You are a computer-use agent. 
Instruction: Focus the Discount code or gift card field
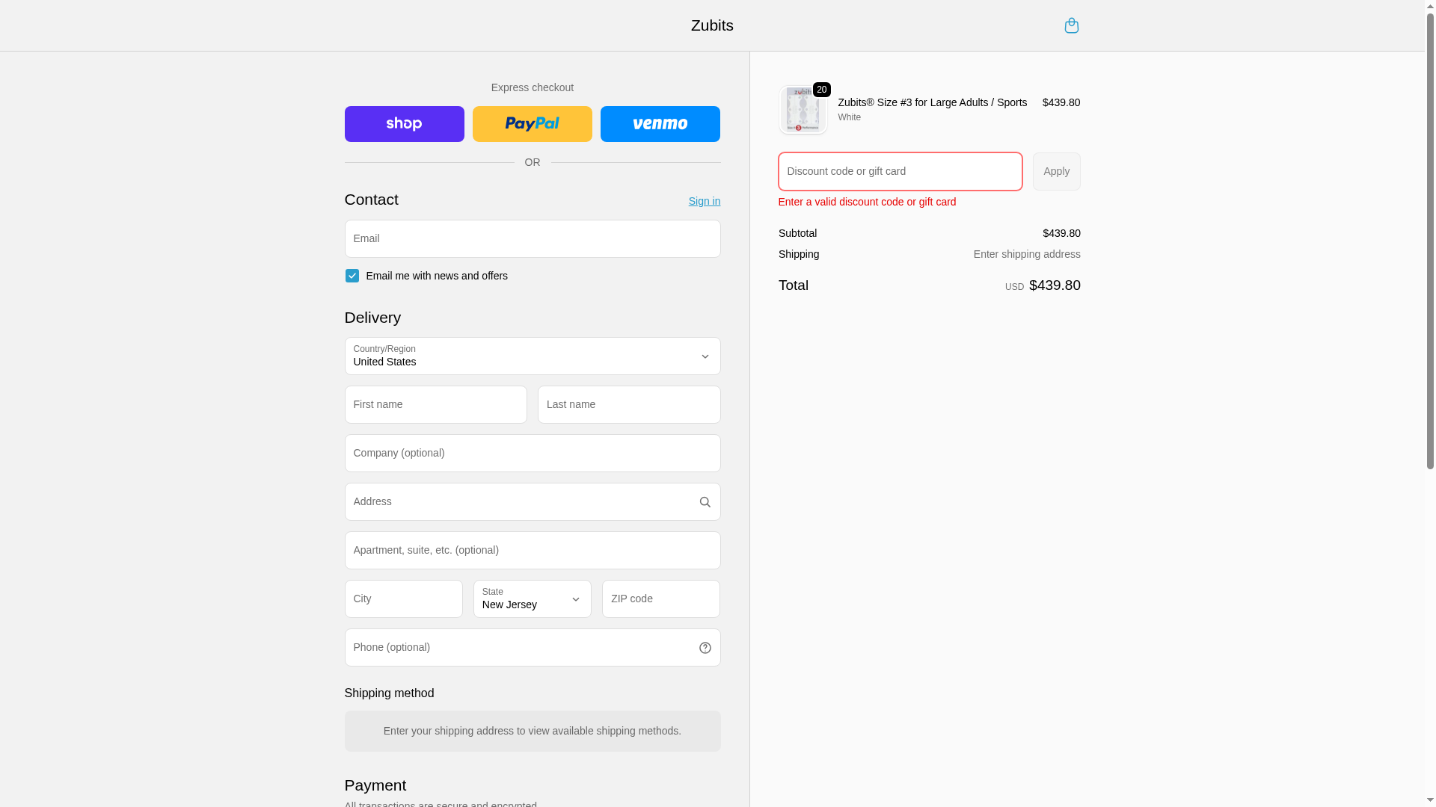click(x=900, y=172)
